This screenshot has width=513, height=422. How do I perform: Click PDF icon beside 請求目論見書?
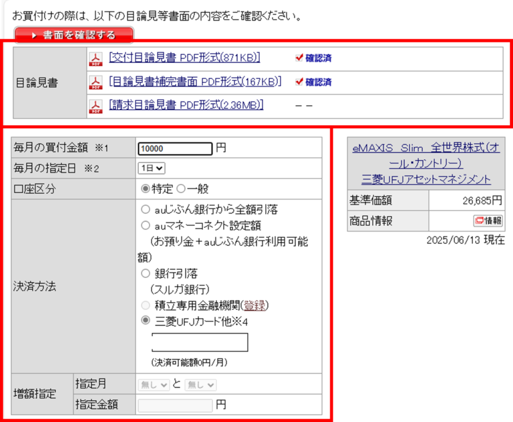point(96,106)
